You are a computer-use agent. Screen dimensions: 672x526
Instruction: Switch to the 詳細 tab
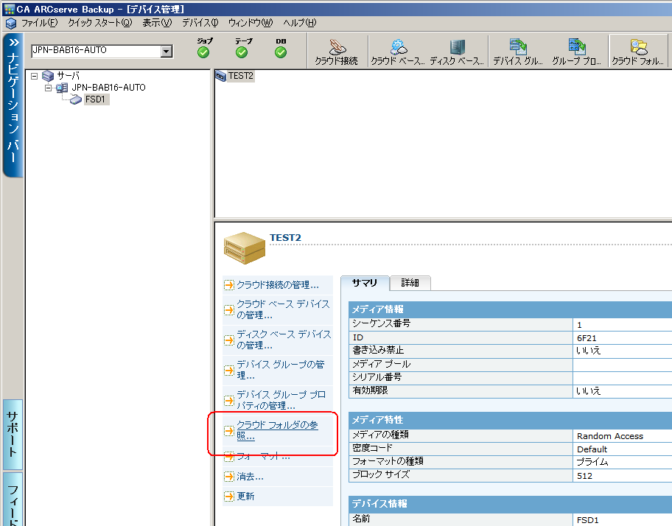(410, 283)
